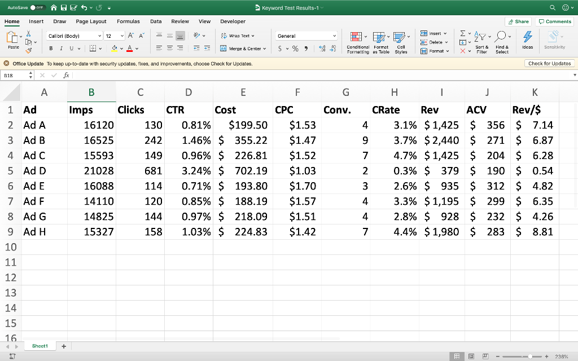The width and height of the screenshot is (578, 361).
Task: Click the Cut scissors icon
Action: (x=28, y=33)
